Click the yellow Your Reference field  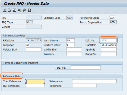35,81
